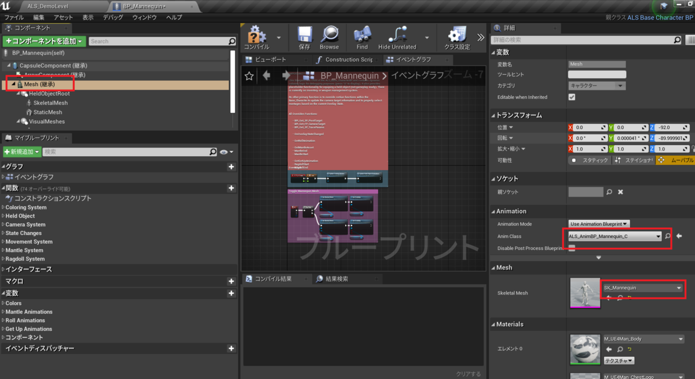Add new variable with plus icon
Viewport: 695px width, 379px height.
[x=231, y=293]
